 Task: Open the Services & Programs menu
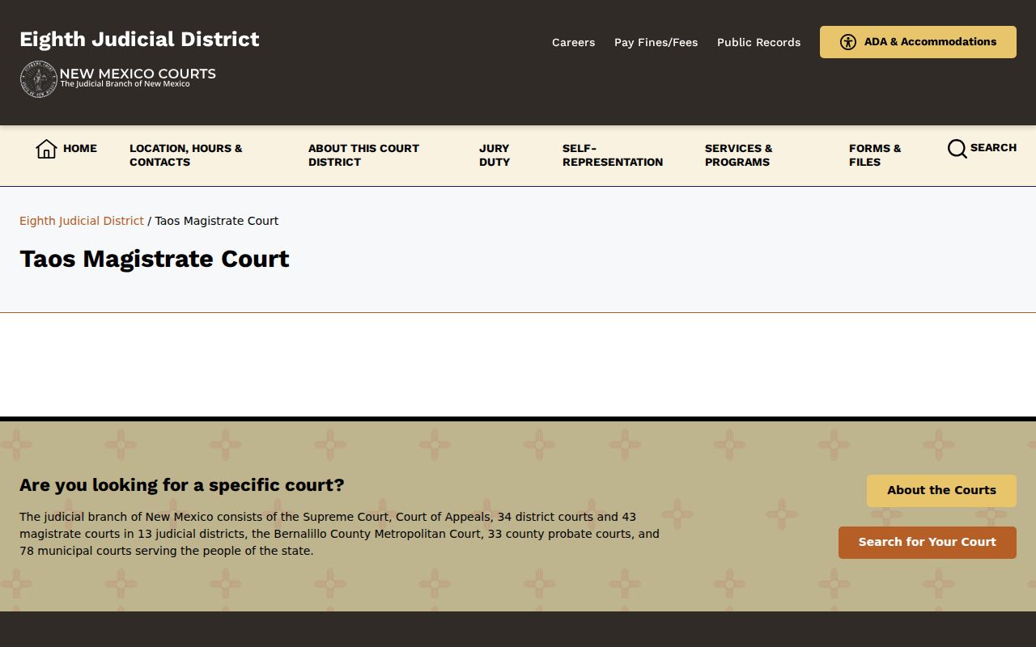click(x=739, y=155)
